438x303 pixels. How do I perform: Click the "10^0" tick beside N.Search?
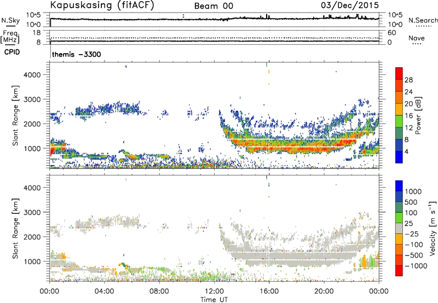pos(395,25)
